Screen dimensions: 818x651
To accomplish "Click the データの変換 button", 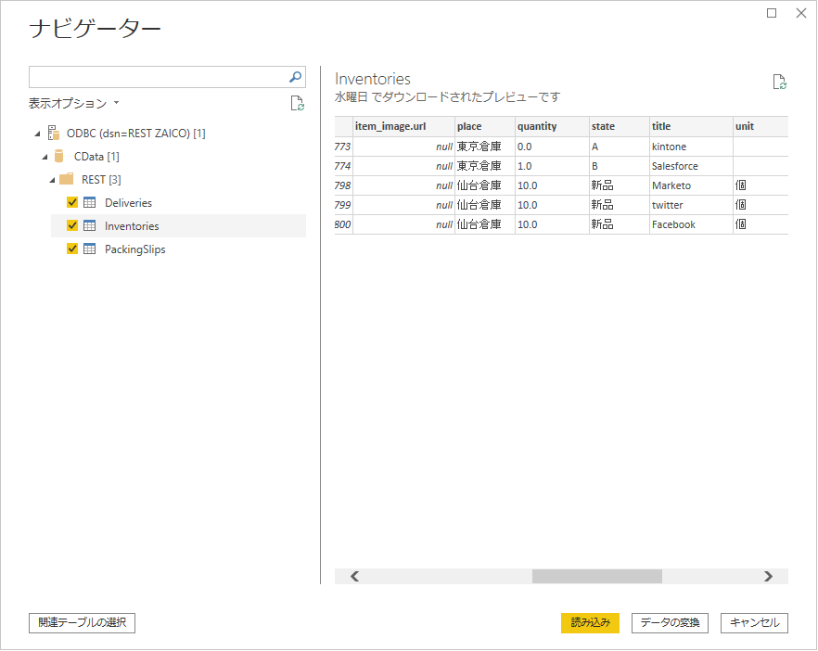I will (x=670, y=623).
